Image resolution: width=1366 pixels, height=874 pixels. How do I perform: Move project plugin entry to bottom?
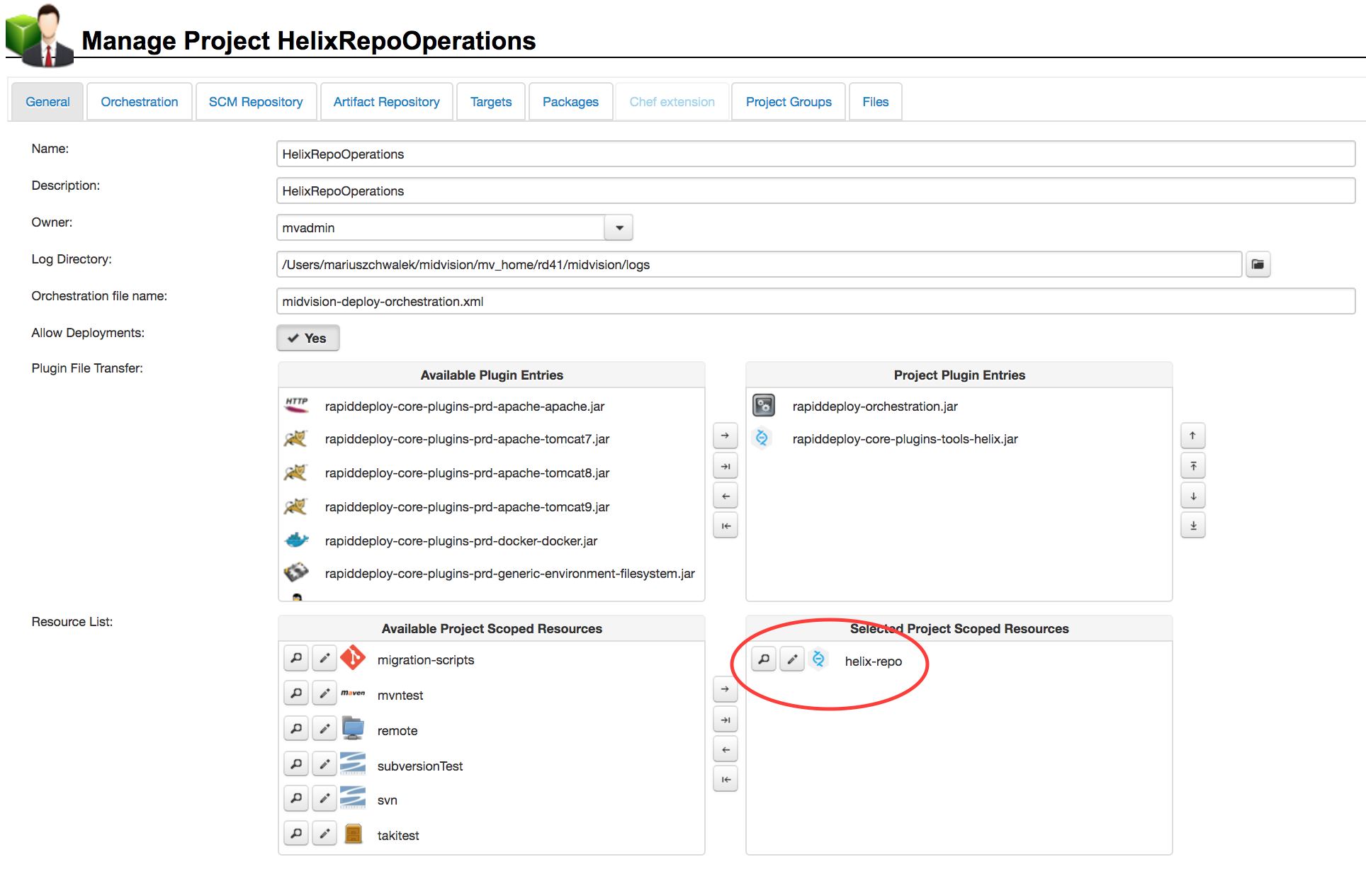tap(1193, 526)
